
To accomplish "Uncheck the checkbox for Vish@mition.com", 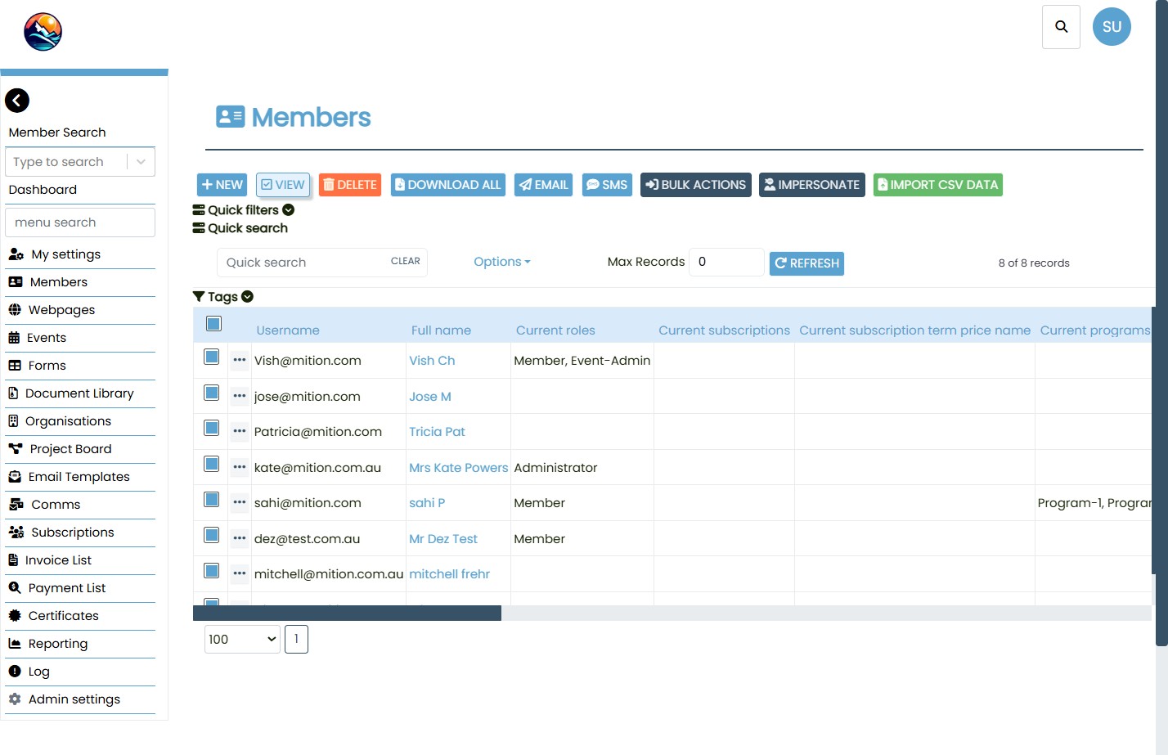I will tap(212, 357).
